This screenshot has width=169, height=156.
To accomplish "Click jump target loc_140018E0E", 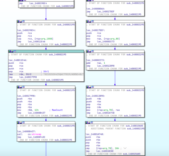I will 105,151.
